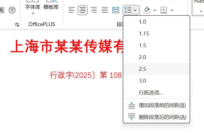The width and height of the screenshot is (204, 134).
Task: Expand the shading color dropdown arrow
Action: 155,10
